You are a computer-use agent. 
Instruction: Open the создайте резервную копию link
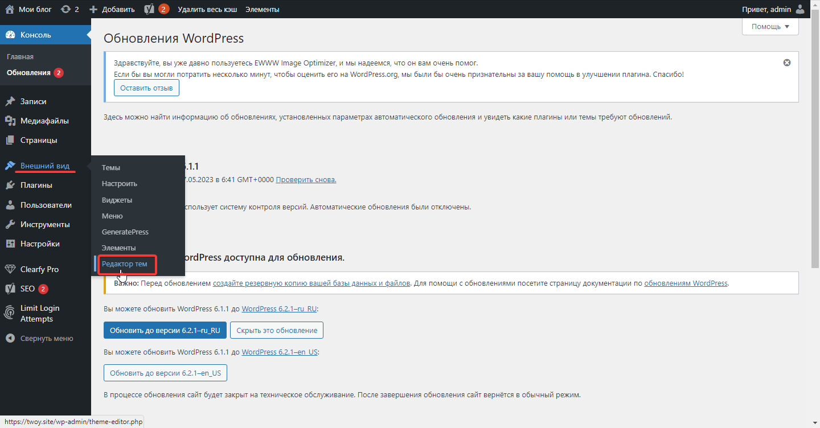(311, 283)
